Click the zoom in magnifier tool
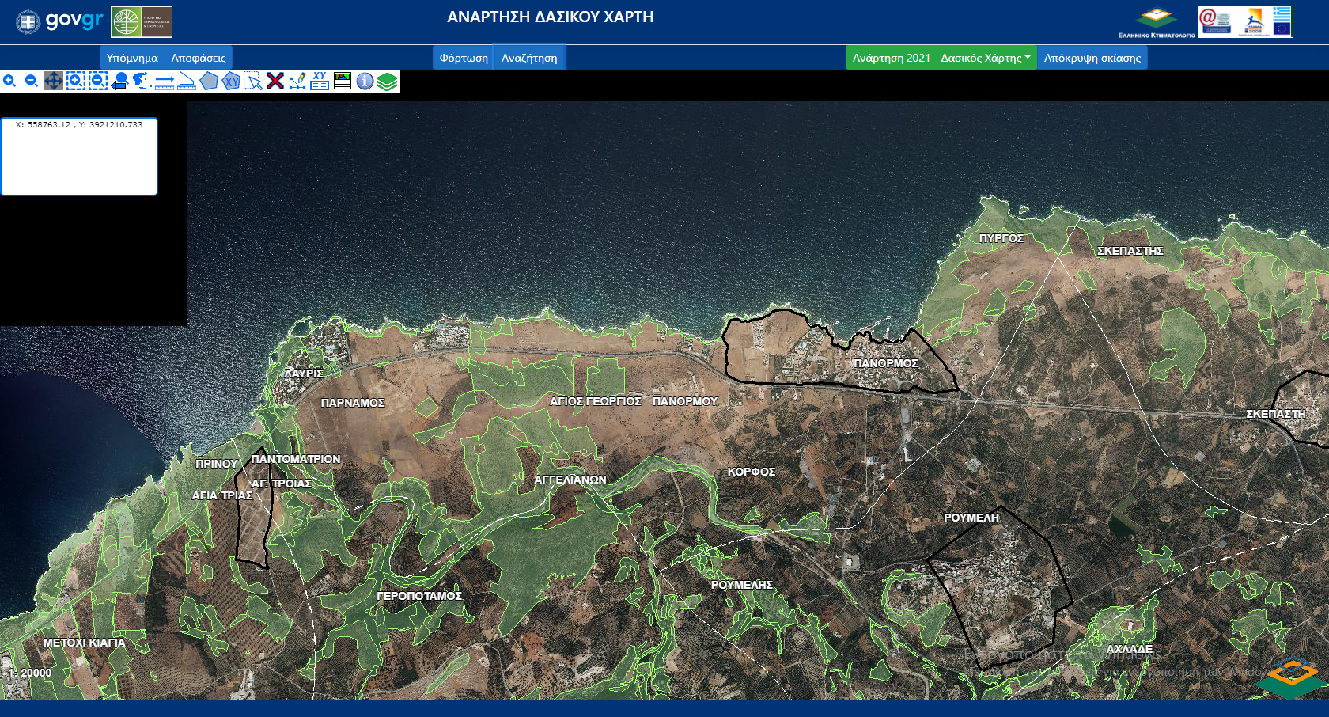Viewport: 1329px width, 717px height. (9, 81)
